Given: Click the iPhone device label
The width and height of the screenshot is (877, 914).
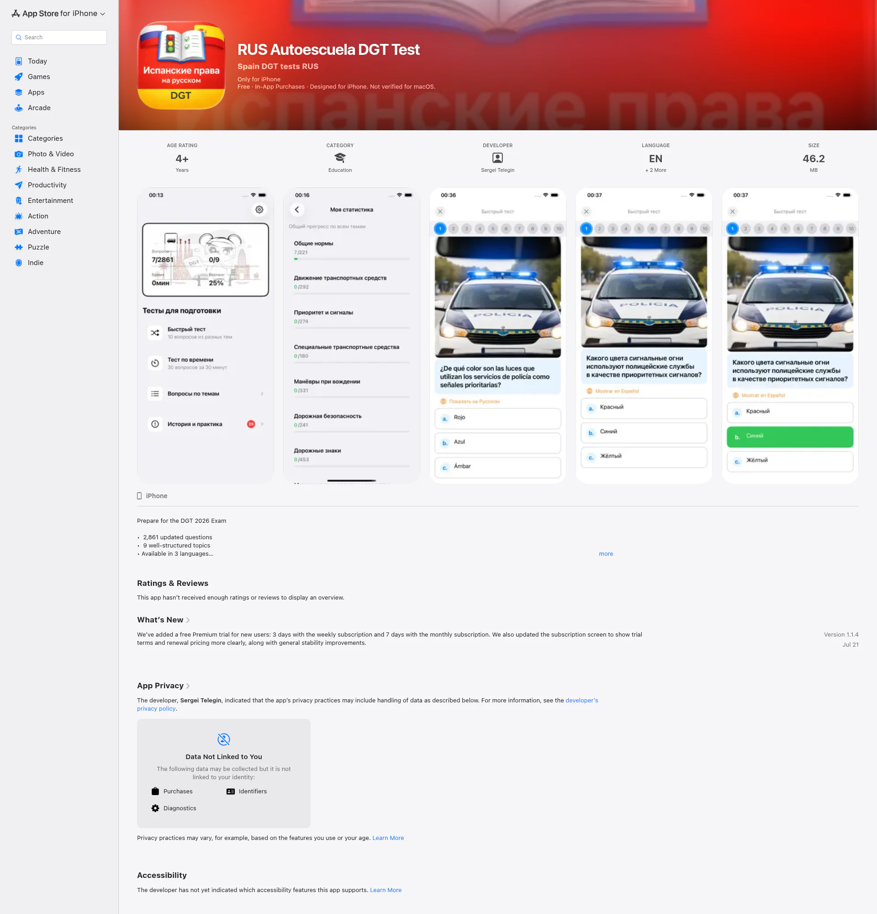Looking at the screenshot, I should click(x=157, y=496).
